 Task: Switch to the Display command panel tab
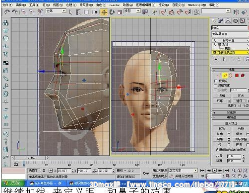coord(243,21)
